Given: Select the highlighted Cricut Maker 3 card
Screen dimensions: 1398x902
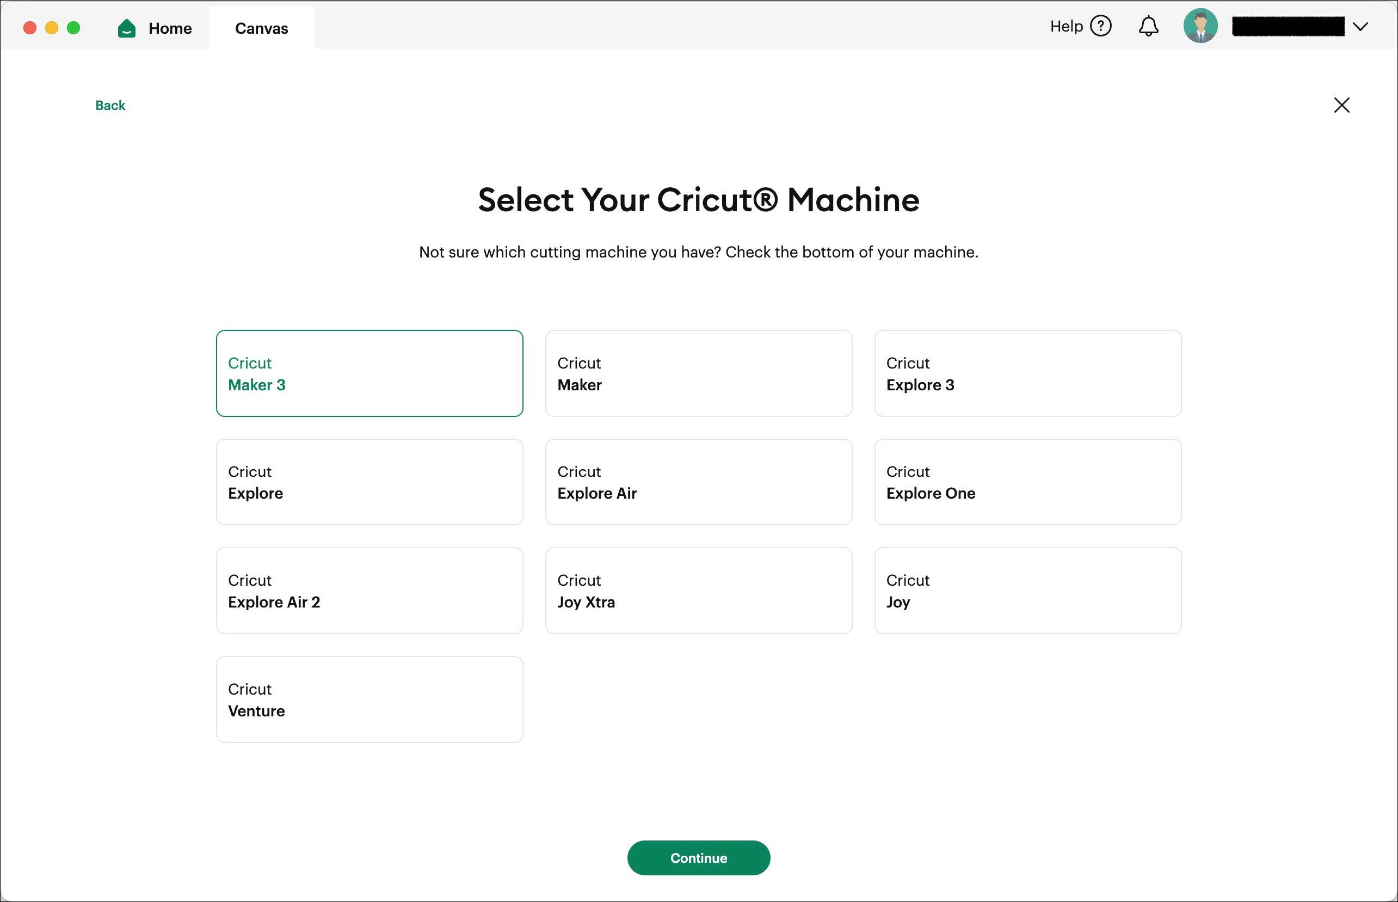Looking at the screenshot, I should pos(369,373).
